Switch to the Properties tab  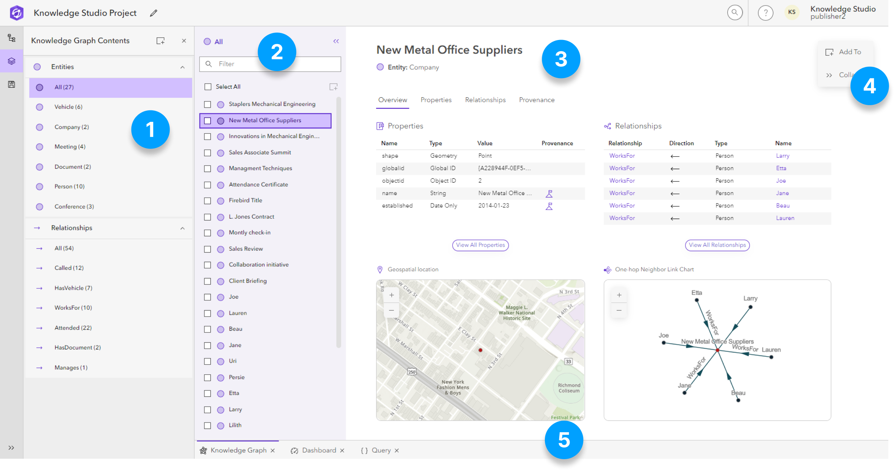(x=436, y=100)
